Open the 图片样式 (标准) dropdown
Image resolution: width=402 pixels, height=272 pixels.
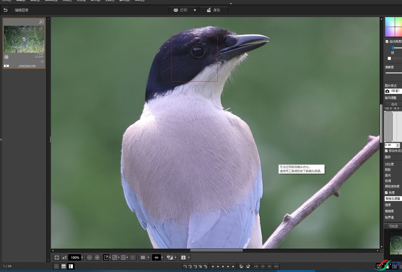pyautogui.click(x=393, y=91)
